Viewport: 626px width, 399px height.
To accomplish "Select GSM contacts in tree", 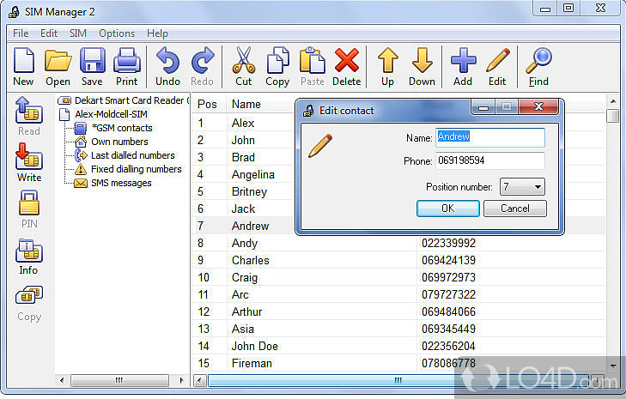I will [121, 128].
